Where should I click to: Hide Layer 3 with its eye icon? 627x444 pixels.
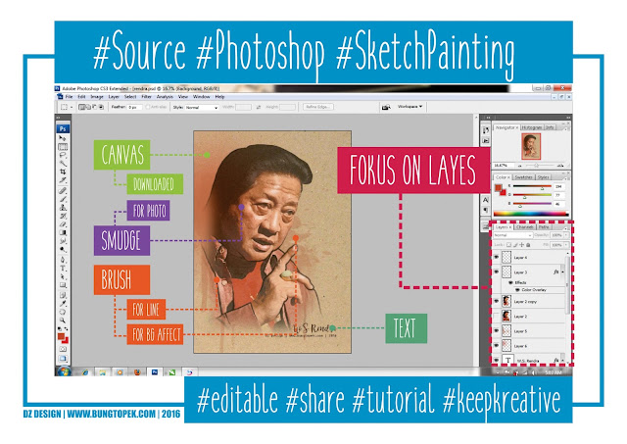(x=497, y=272)
